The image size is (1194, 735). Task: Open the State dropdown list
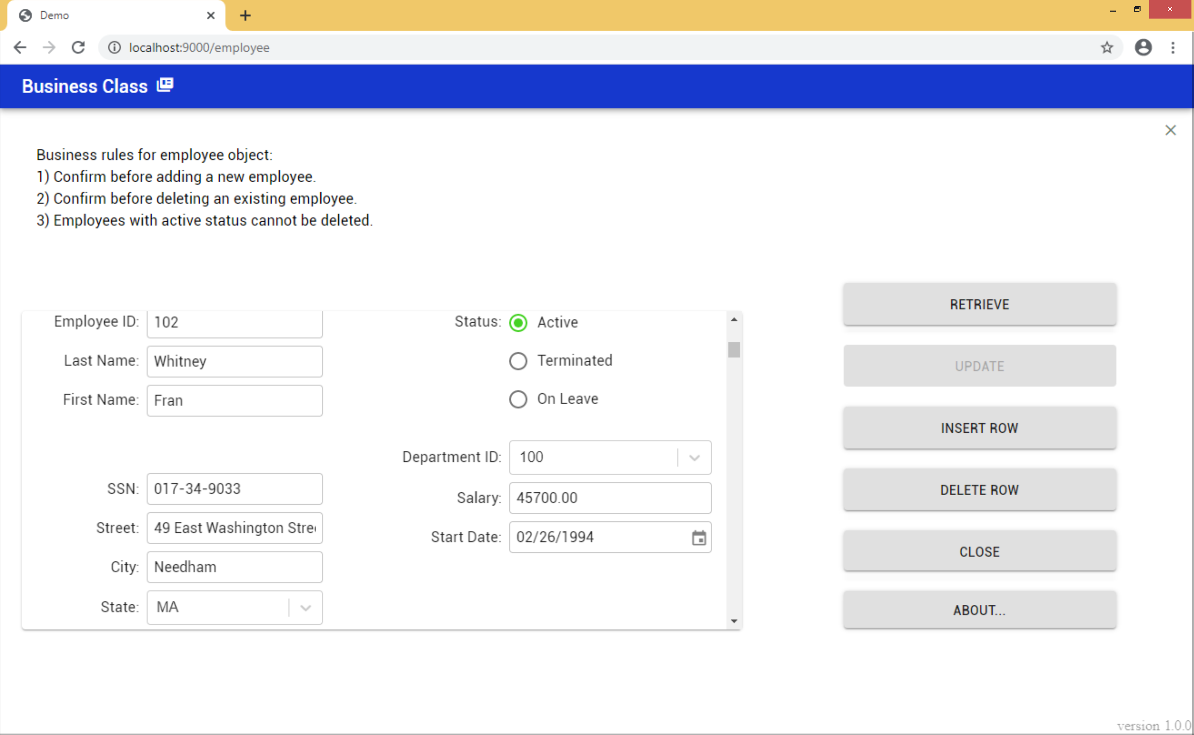coord(305,608)
